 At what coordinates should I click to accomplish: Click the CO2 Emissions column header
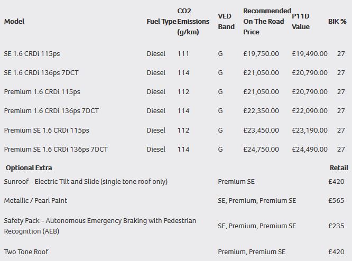193,22
